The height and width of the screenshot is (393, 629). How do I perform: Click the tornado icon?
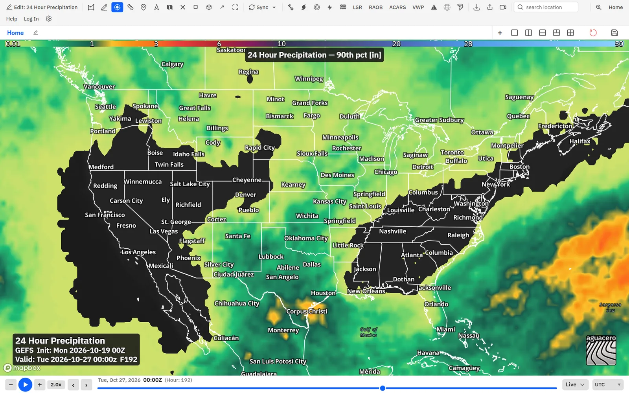click(460, 7)
